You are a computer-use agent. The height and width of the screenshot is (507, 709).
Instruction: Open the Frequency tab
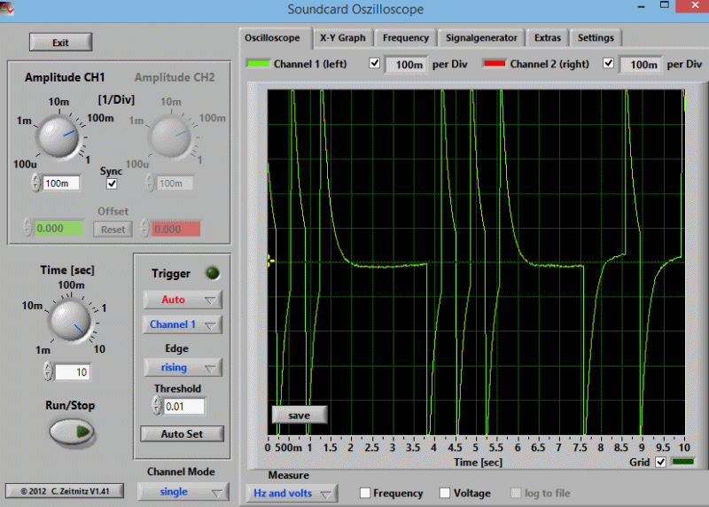tap(406, 38)
